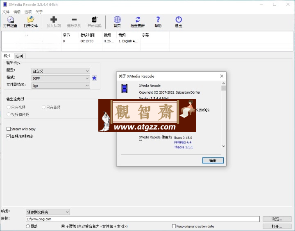Screen dimensions: 295x231
Task: Expand the Profile (配置) dropdown showing 自定义
Action: [x=61, y=71]
